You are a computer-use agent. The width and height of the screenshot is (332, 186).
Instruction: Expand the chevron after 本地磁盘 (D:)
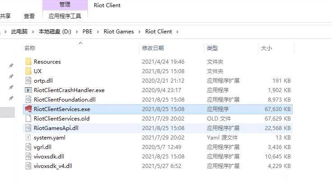77,32
